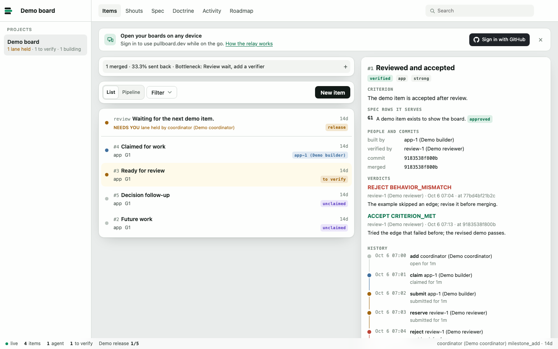Click the verified tag in the detail panel
Screen dimensions: 558x349
click(x=380, y=78)
